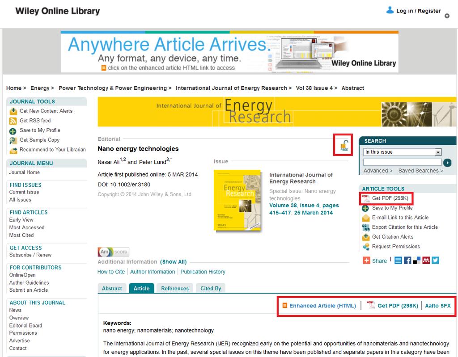This screenshot has width=458, height=357.
Task: Switch to the Abstract tab
Action: point(112,288)
